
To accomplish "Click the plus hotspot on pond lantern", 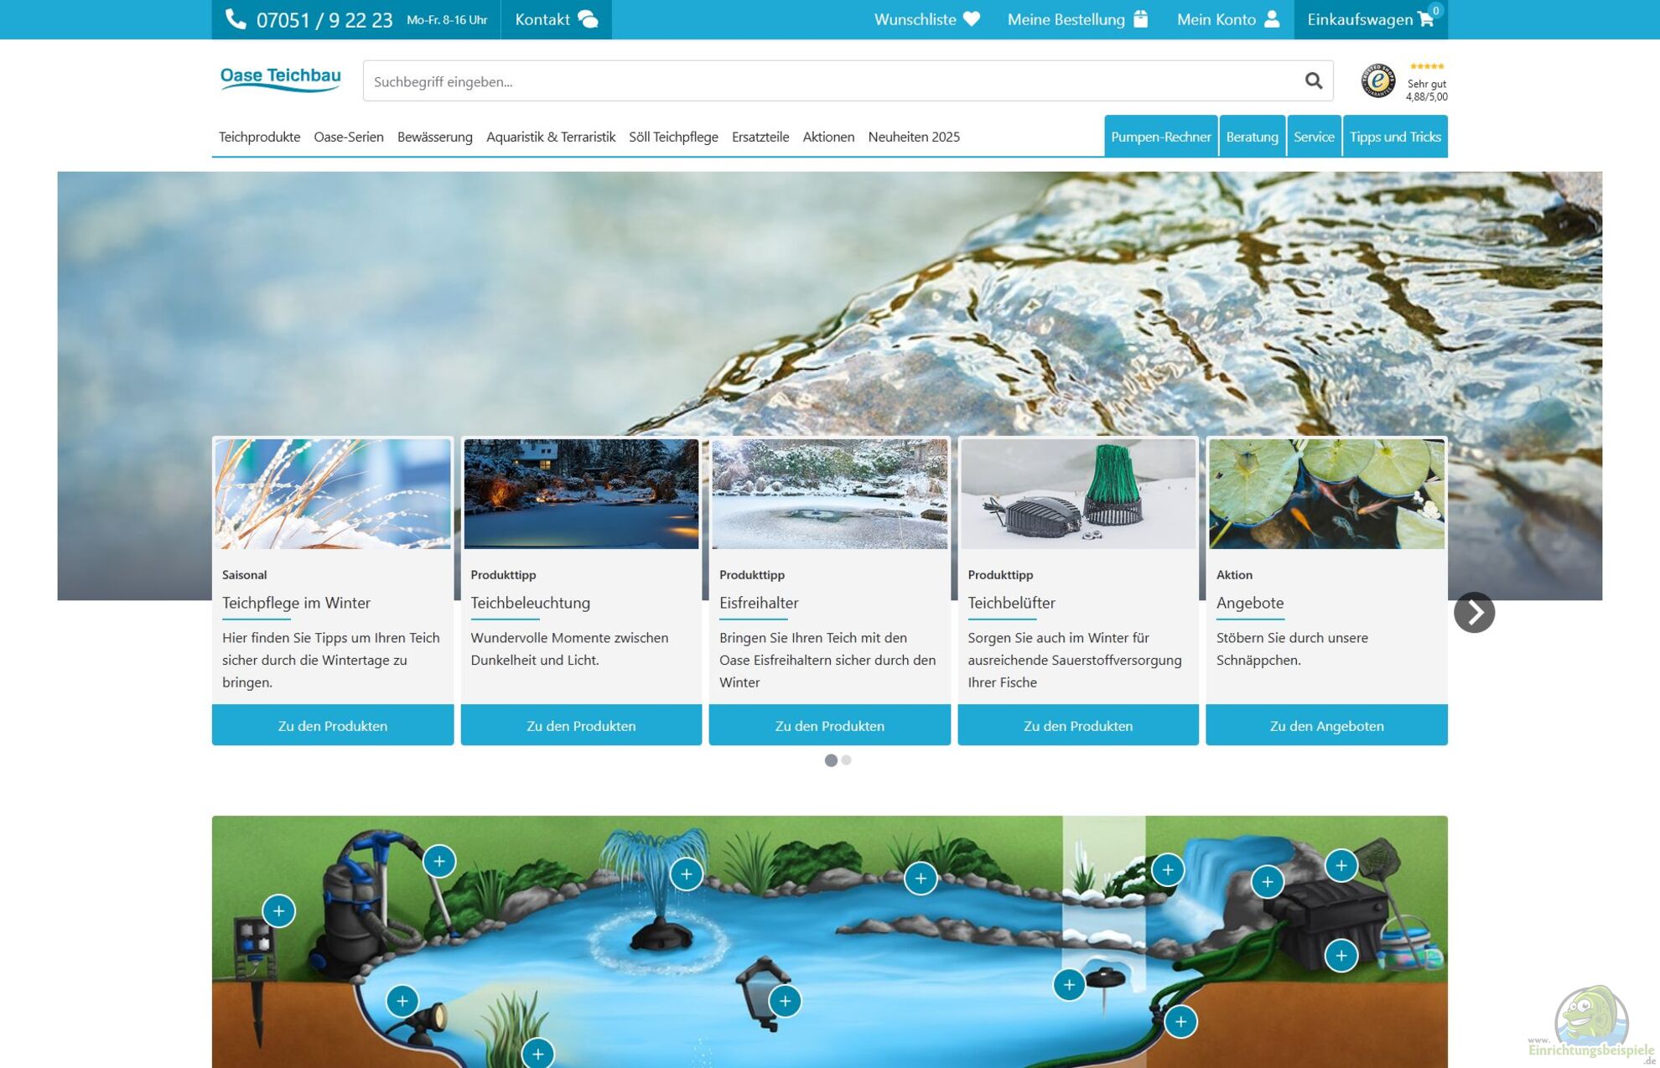I will (x=785, y=1000).
